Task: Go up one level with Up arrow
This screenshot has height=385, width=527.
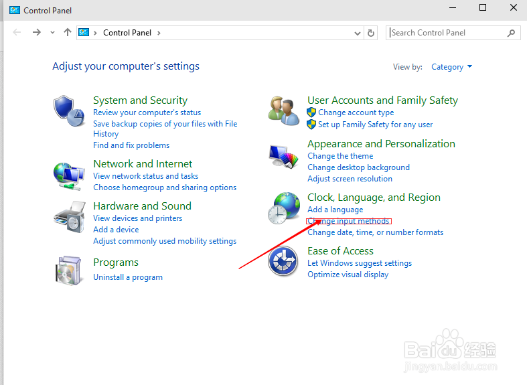Action: pyautogui.click(x=67, y=32)
